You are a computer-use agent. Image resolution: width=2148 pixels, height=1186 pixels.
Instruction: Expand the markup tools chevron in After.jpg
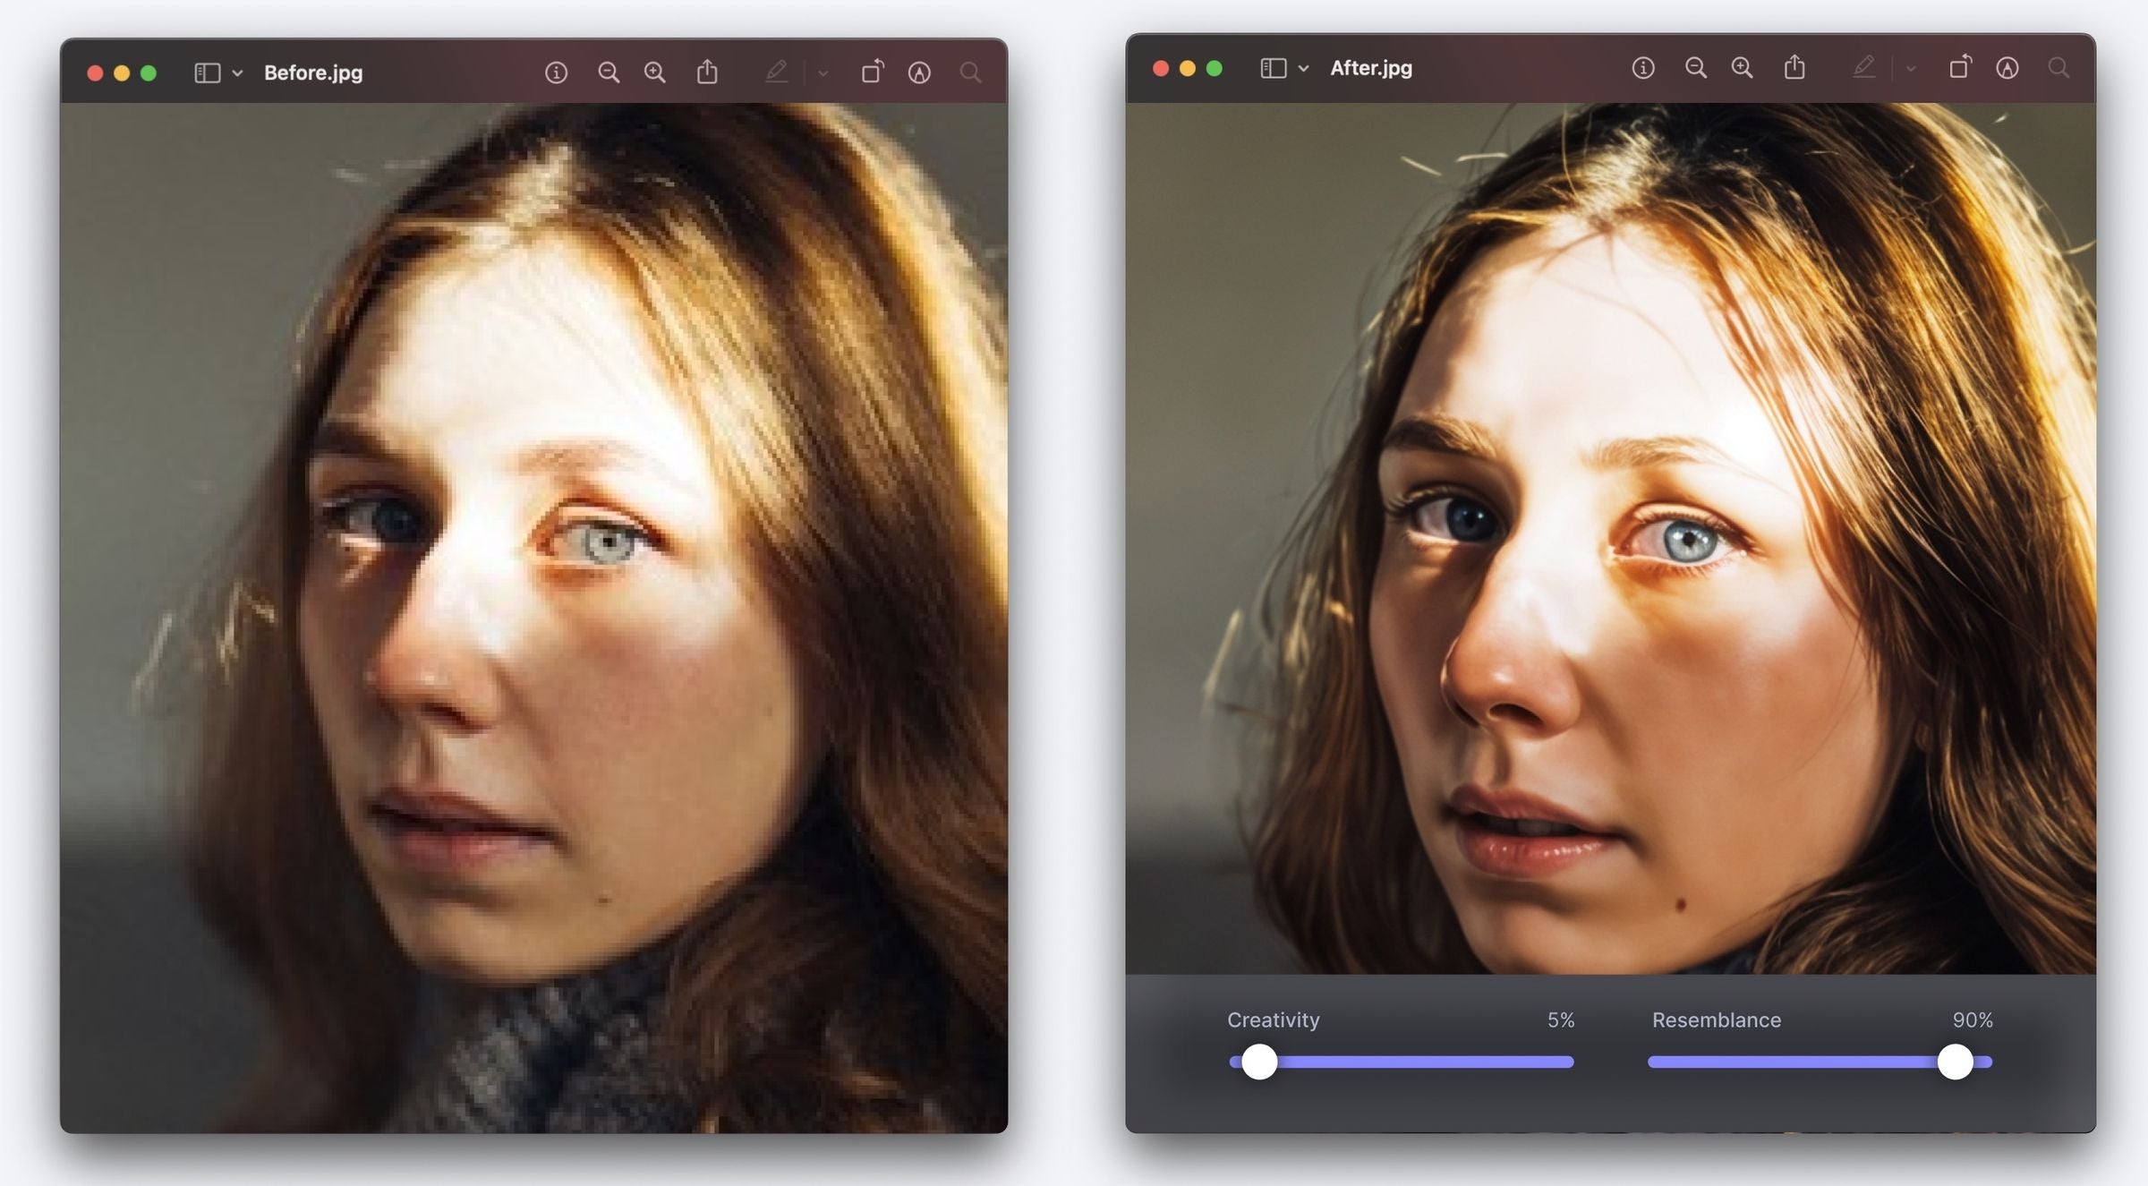click(1909, 67)
